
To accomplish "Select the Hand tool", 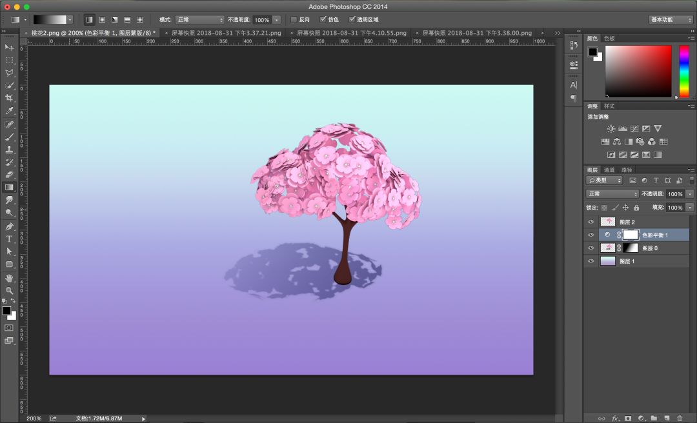I will tap(9, 278).
